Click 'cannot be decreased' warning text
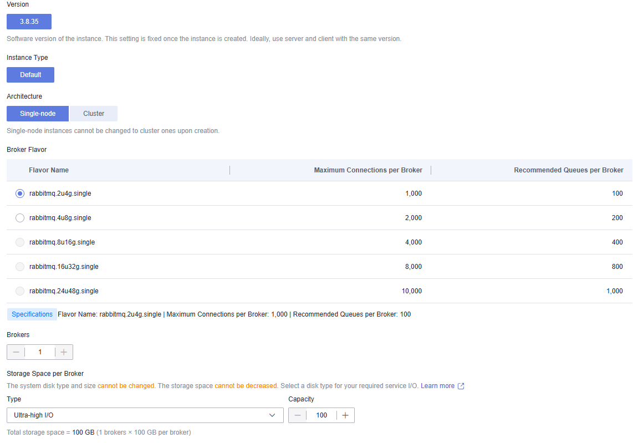Viewport: 633px width, 443px height. tap(246, 386)
